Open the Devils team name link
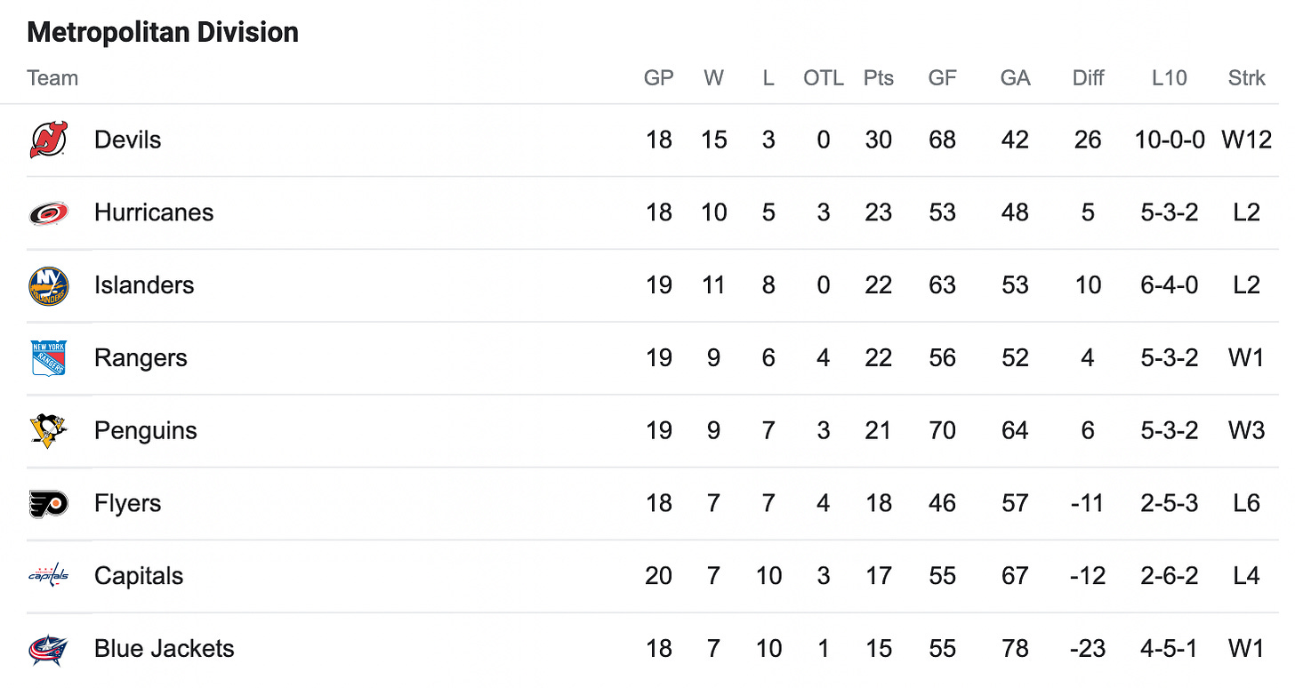Image resolution: width=1295 pixels, height=688 pixels. tap(128, 140)
